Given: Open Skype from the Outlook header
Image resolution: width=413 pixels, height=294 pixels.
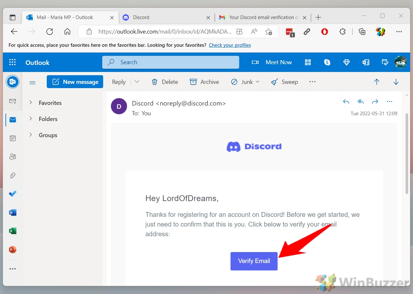Looking at the screenshot, I should tap(327, 62).
